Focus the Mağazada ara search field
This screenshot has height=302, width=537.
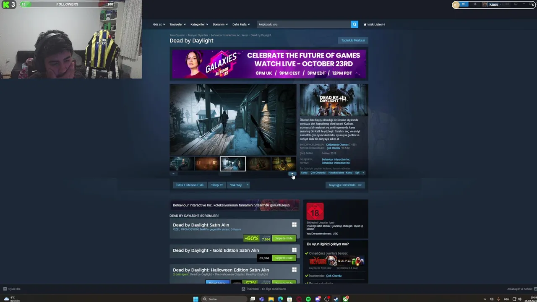pyautogui.click(x=304, y=24)
